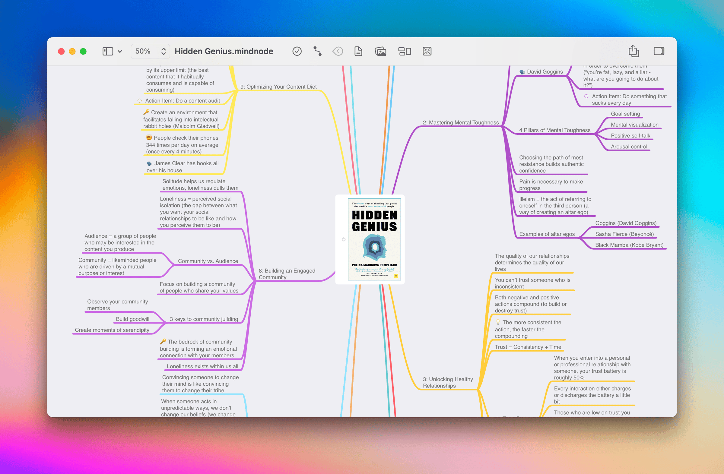
Task: Click the David Goggins node
Action: (541, 72)
